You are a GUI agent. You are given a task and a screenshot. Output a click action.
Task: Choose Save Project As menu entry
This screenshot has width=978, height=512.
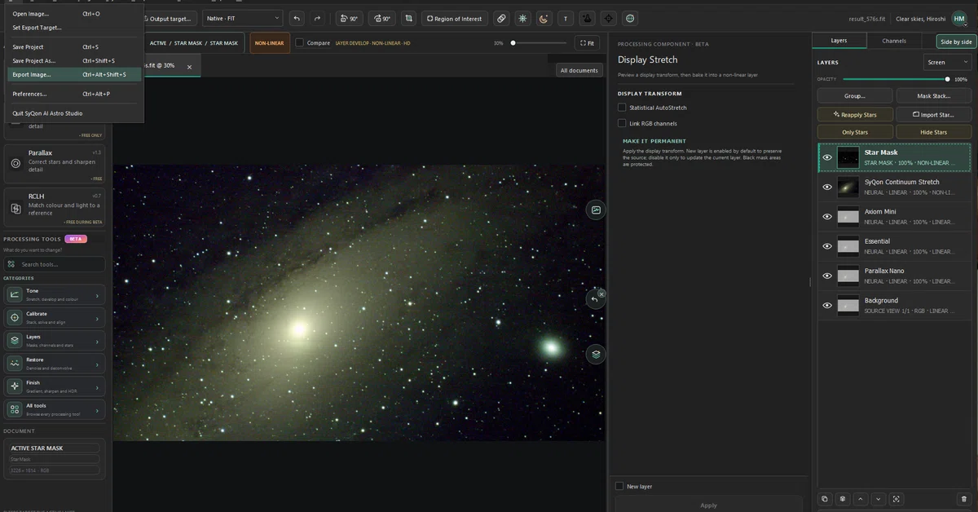pyautogui.click(x=73, y=60)
